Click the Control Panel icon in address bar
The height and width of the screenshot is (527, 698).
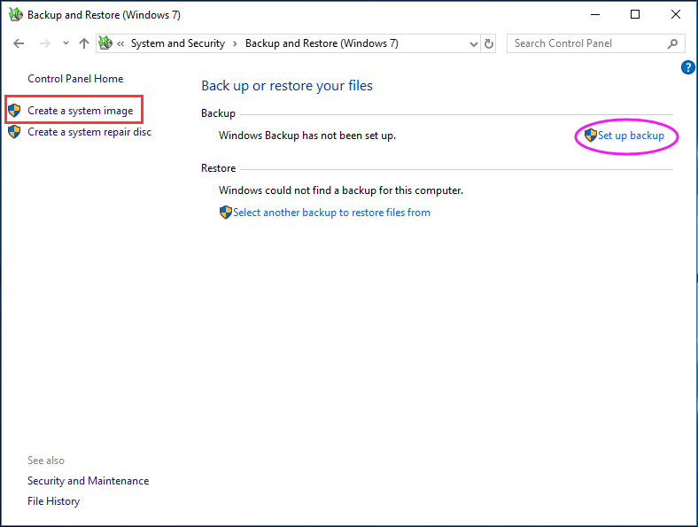pos(105,43)
